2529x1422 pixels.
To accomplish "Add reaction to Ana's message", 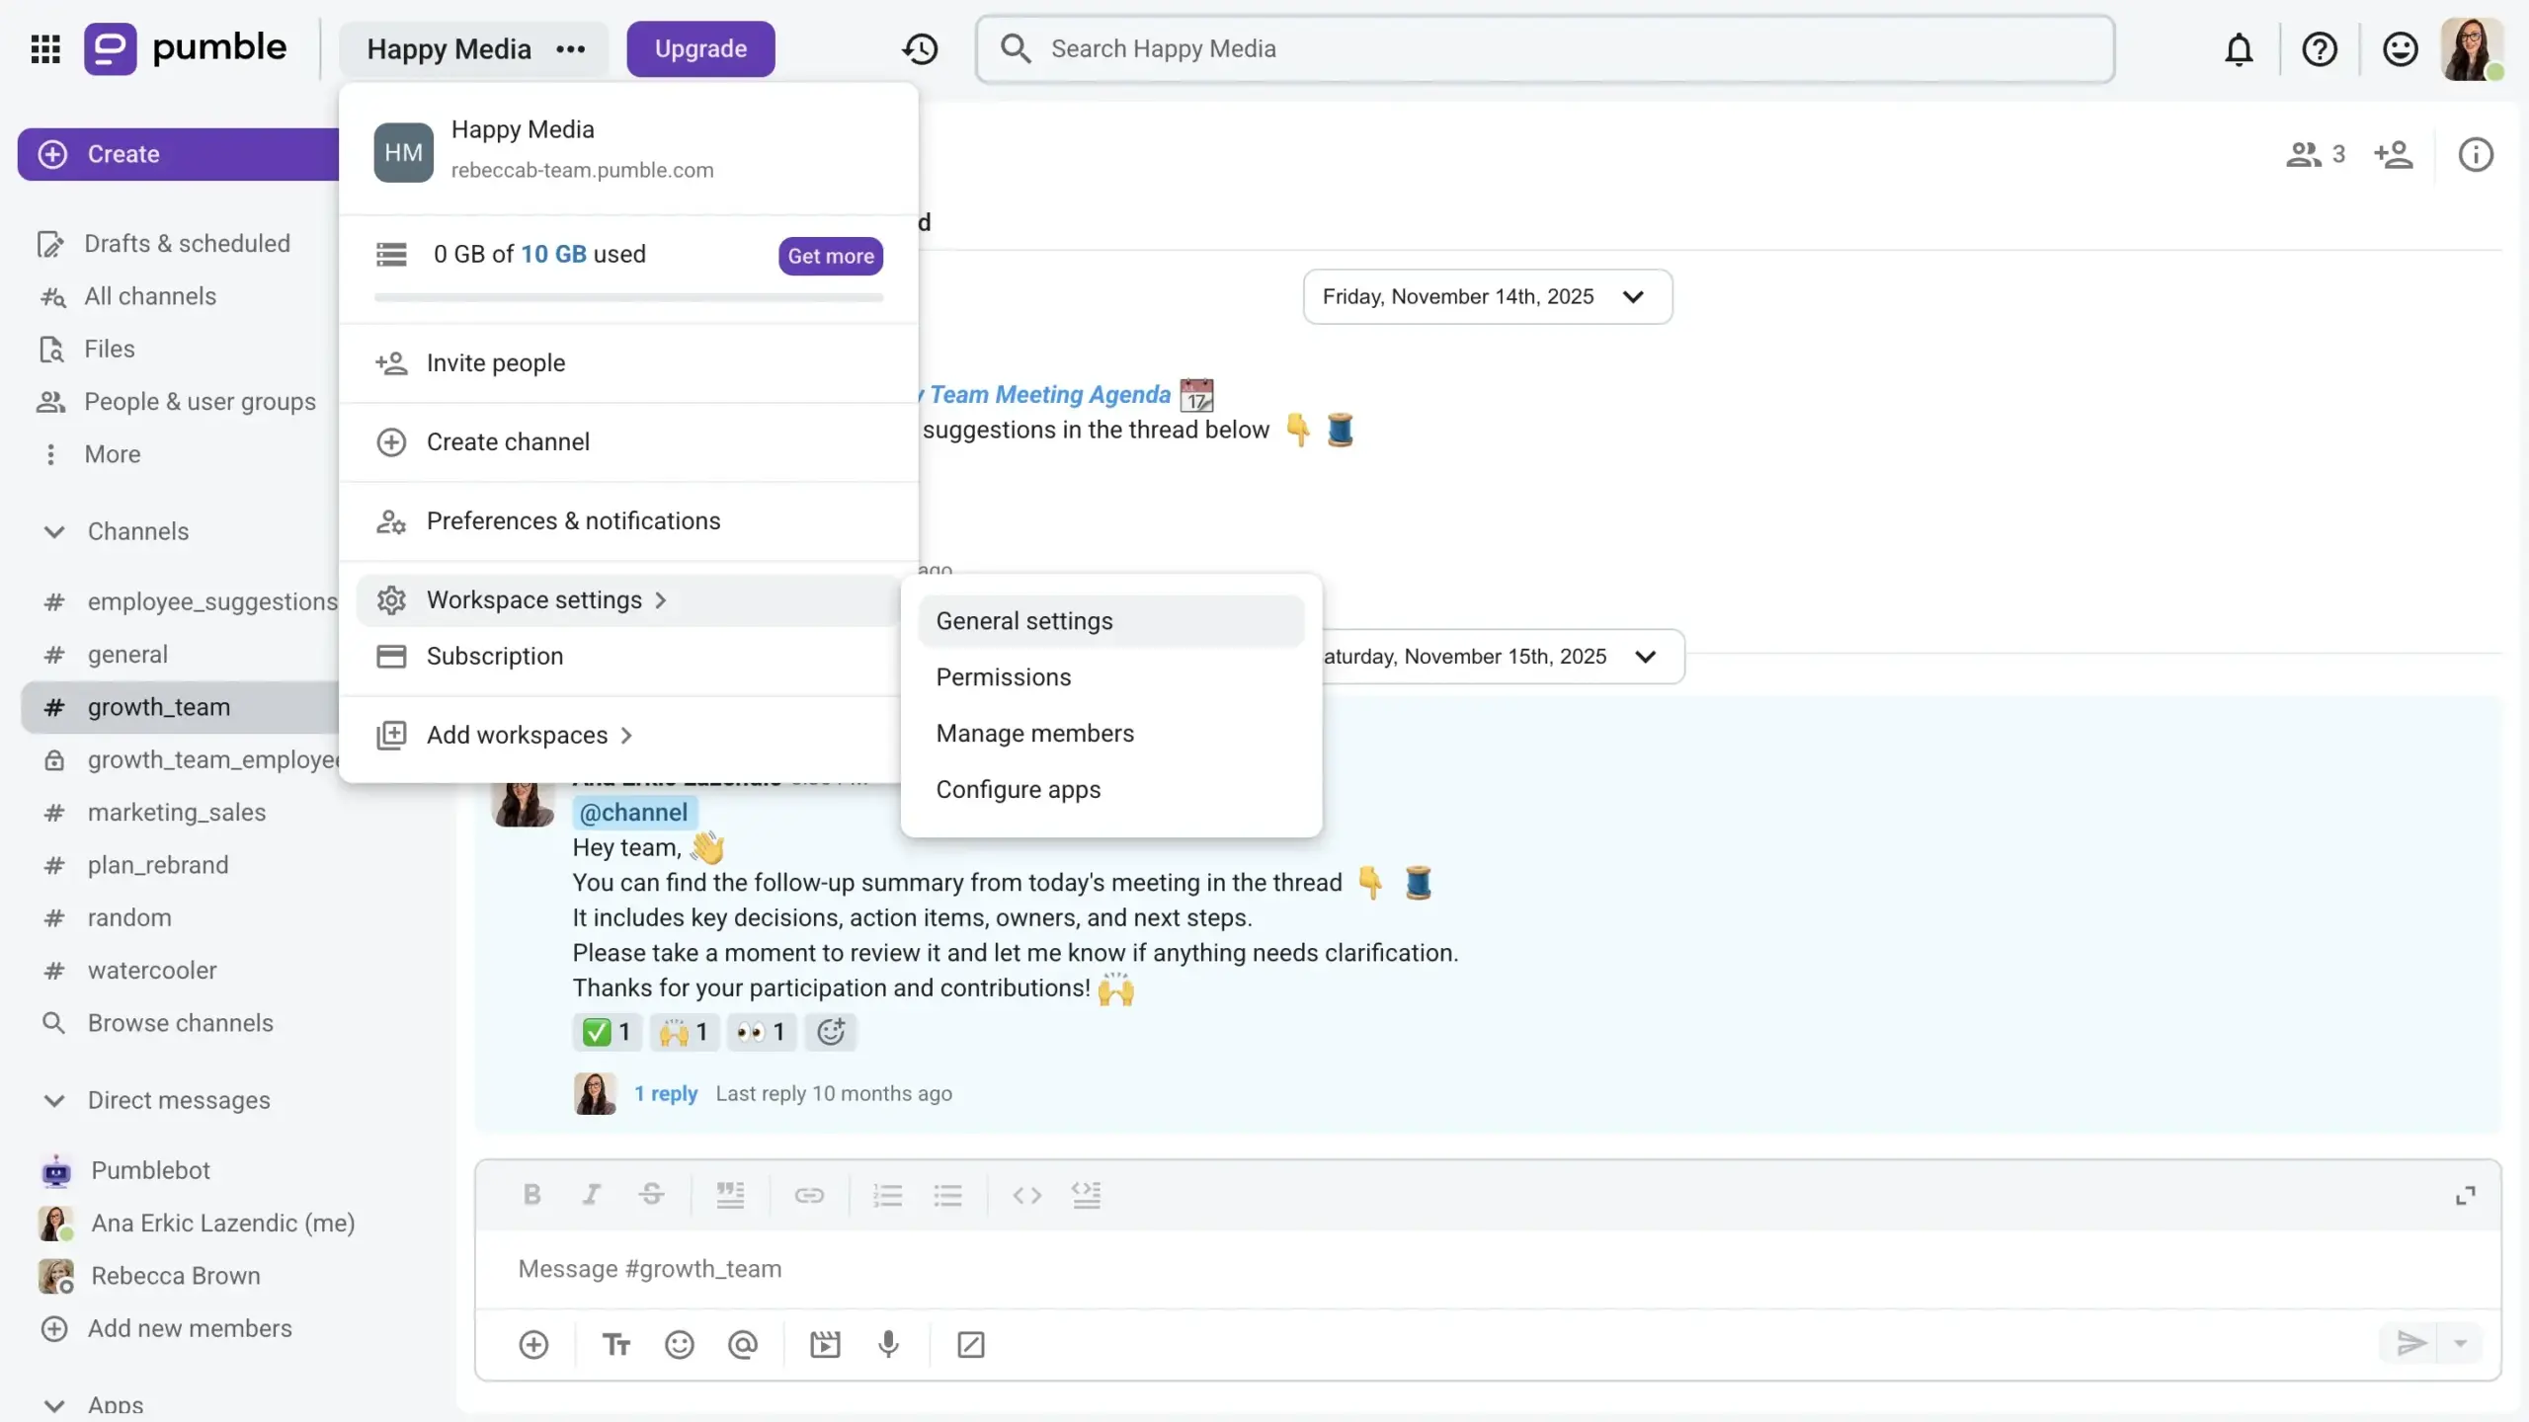I will point(831,1032).
